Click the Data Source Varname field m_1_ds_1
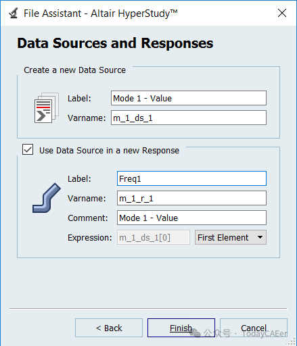The image size is (297, 346). pos(189,118)
